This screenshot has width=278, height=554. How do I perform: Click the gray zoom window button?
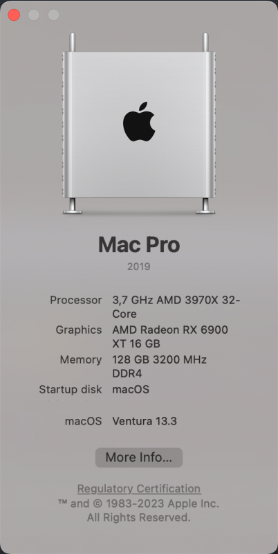(54, 15)
